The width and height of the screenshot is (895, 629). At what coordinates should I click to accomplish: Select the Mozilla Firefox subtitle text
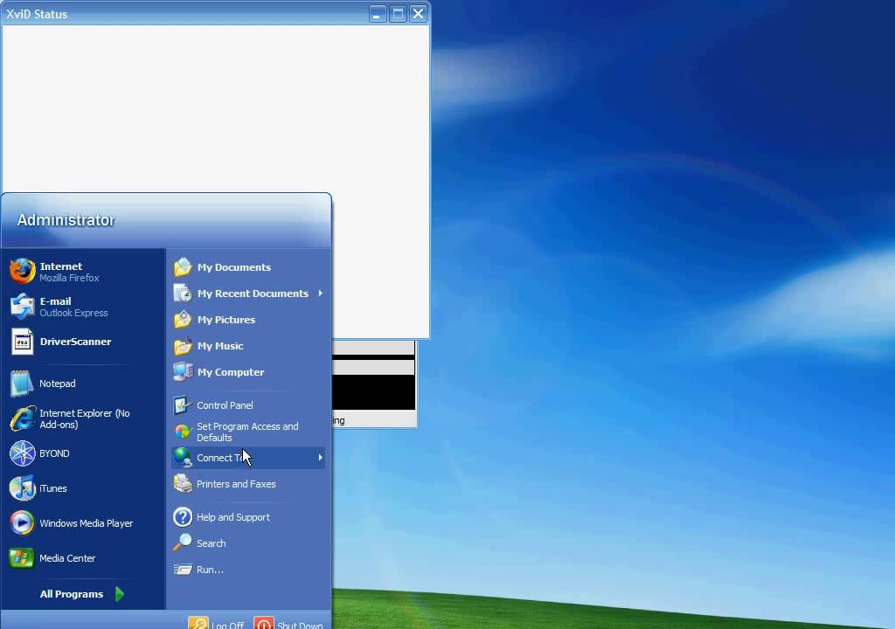[x=69, y=278]
